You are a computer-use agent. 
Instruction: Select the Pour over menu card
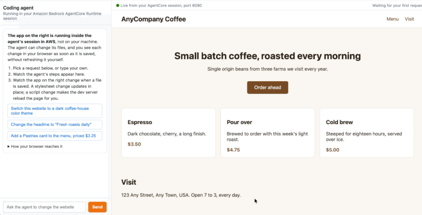coord(268,133)
